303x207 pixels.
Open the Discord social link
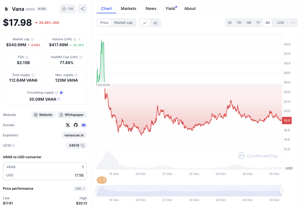pyautogui.click(x=84, y=125)
